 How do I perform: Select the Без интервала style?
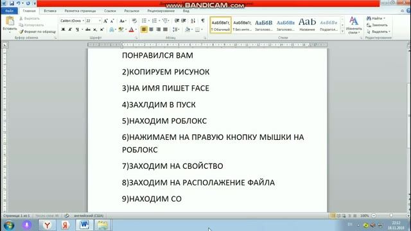(242, 25)
